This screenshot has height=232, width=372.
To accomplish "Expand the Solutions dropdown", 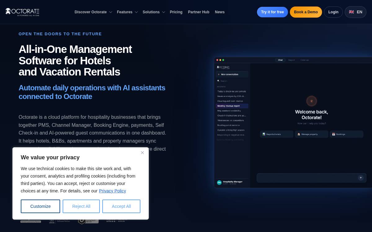I will pos(153,12).
